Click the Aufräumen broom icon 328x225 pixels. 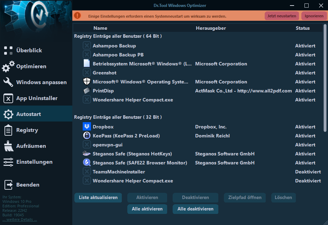(x=8, y=146)
